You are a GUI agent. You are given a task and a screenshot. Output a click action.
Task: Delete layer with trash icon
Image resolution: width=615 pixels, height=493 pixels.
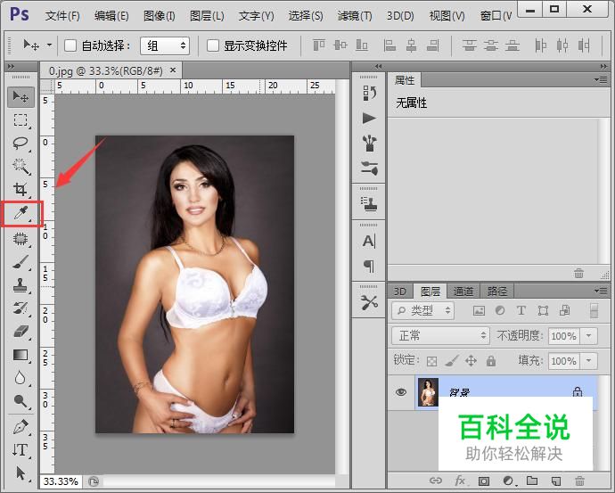(579, 481)
